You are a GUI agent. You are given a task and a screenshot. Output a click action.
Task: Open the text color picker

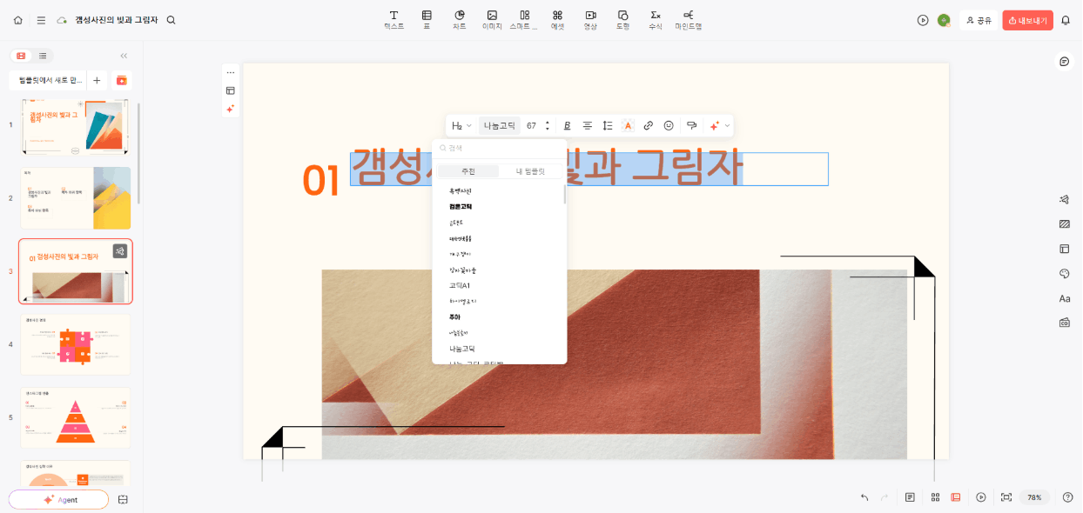[628, 126]
